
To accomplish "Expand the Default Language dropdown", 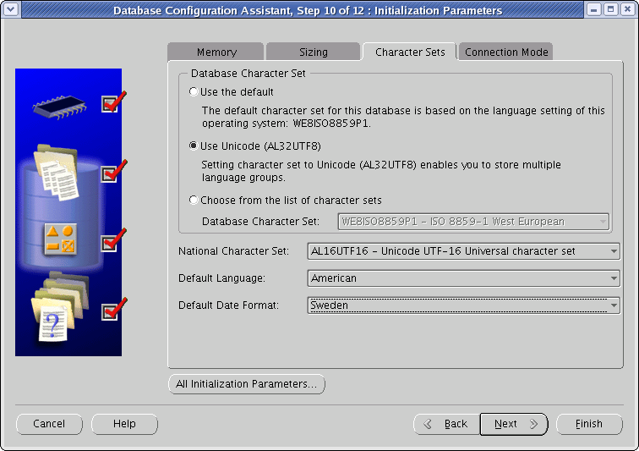I will coord(464,278).
